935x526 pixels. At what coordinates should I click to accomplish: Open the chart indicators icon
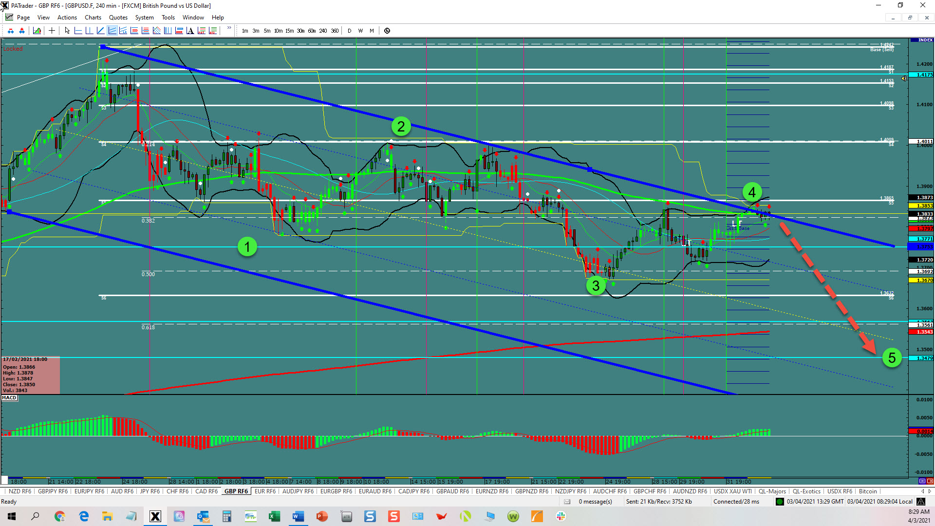(x=37, y=31)
